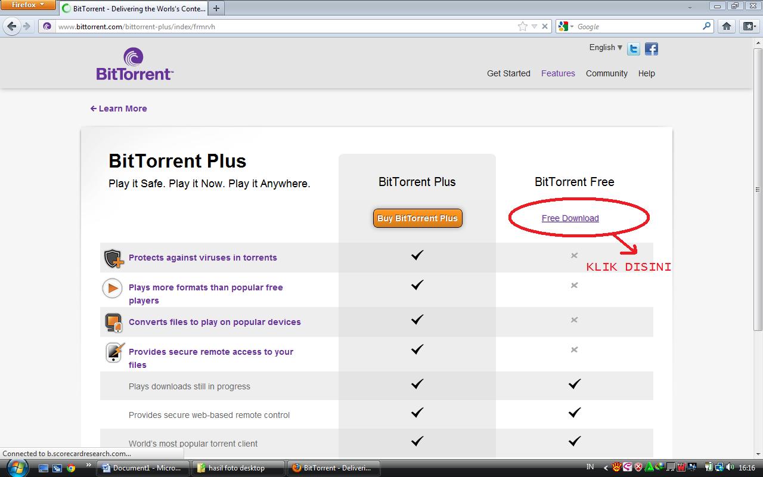Open the Get Started menu item
Image resolution: width=763 pixels, height=477 pixels.
508,73
